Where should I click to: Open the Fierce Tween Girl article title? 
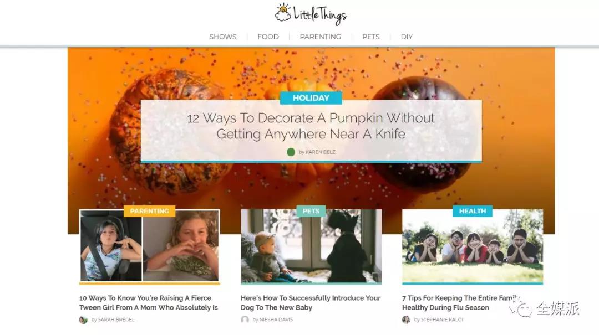click(x=149, y=302)
